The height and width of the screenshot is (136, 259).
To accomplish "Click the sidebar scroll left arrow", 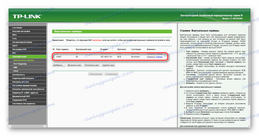I will click(x=10, y=126).
